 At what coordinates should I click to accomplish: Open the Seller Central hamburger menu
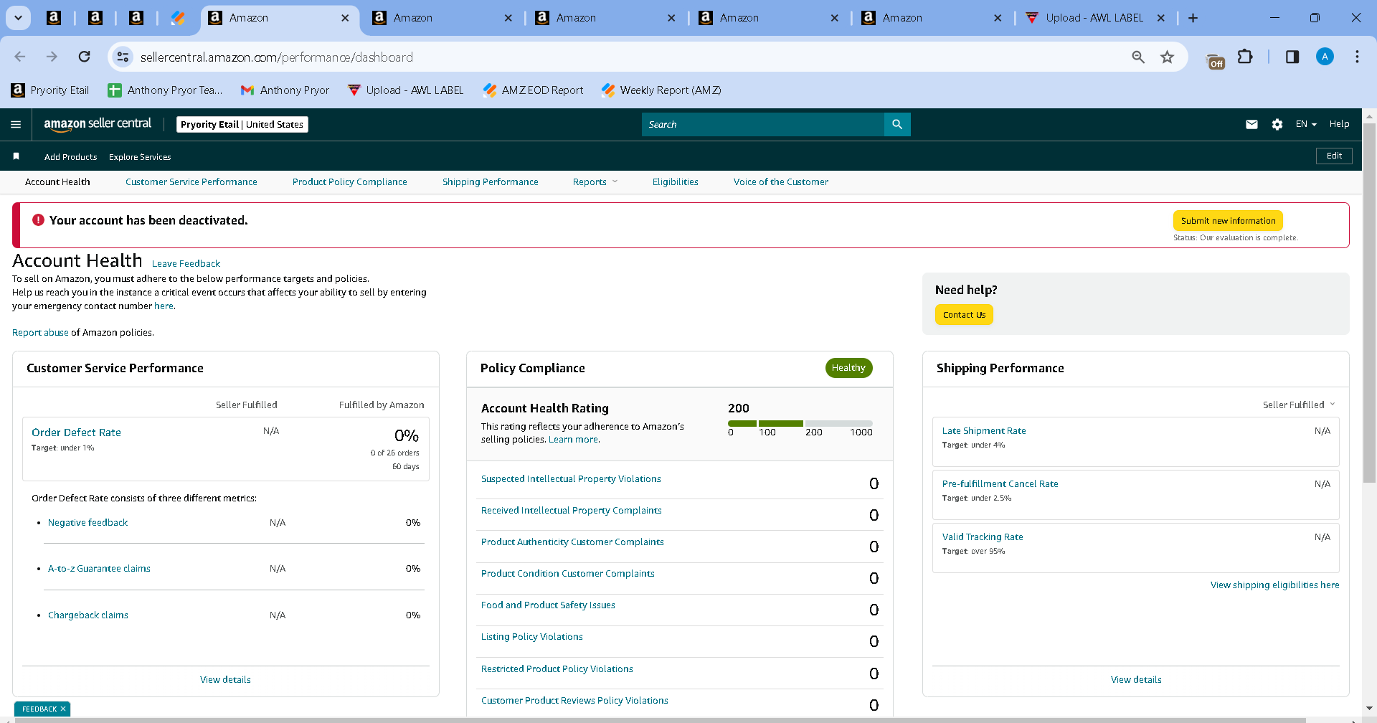(x=16, y=125)
